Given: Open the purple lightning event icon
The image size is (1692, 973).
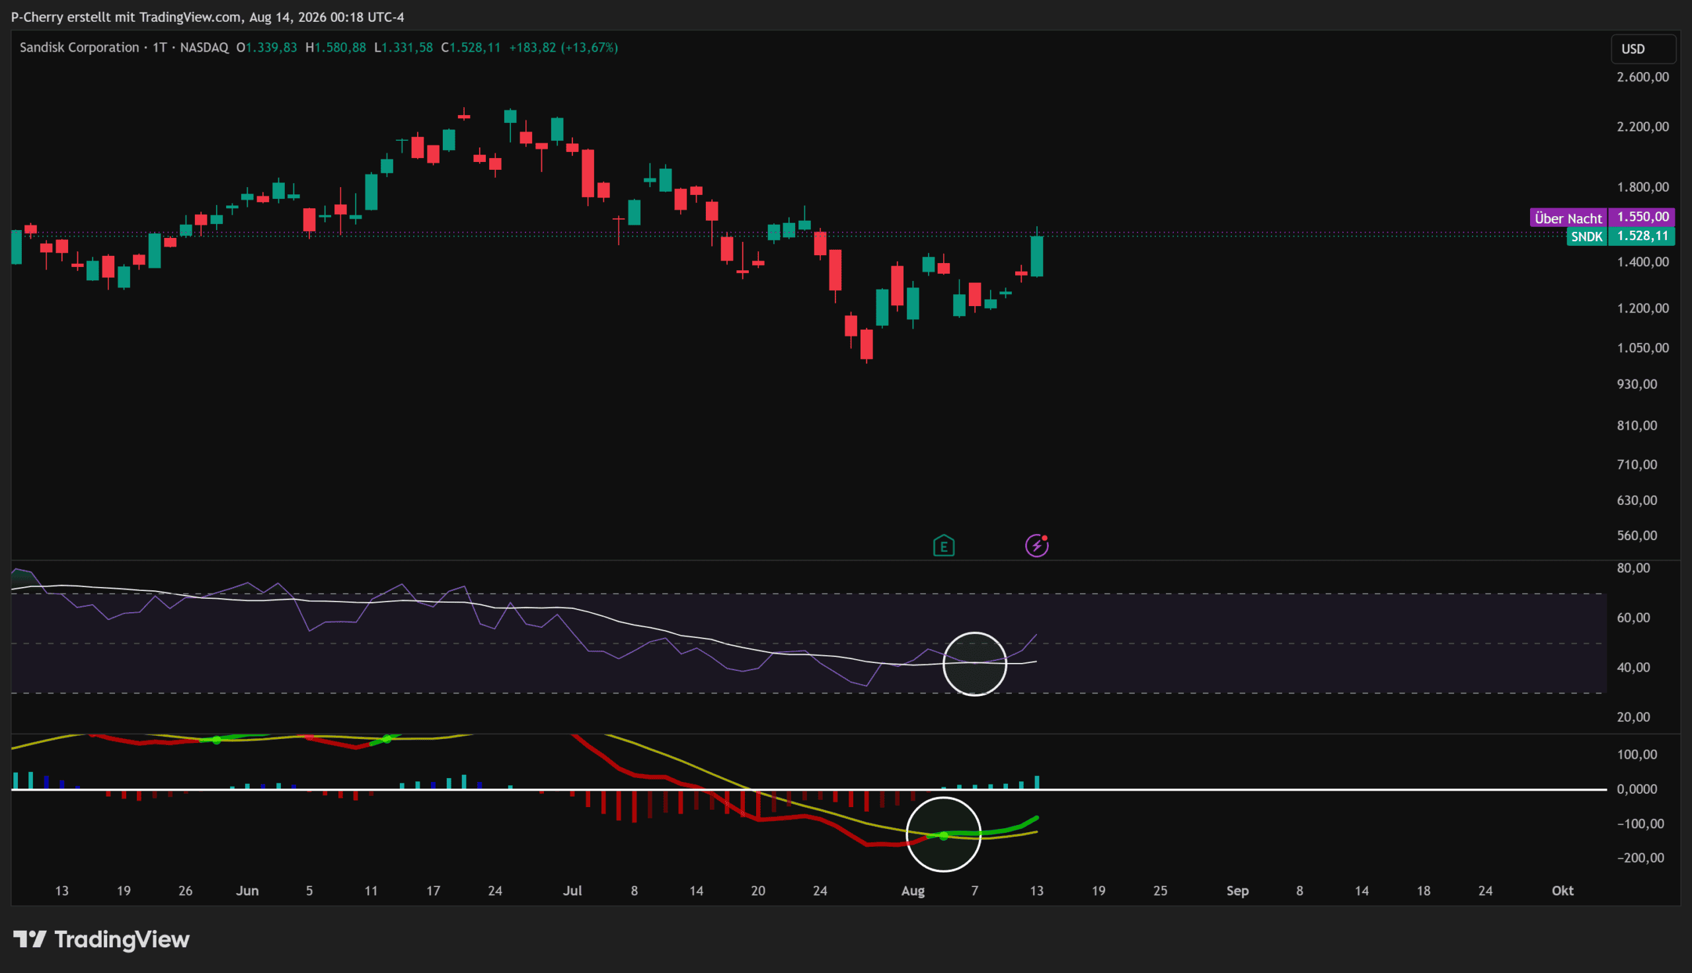Looking at the screenshot, I should (x=1037, y=545).
